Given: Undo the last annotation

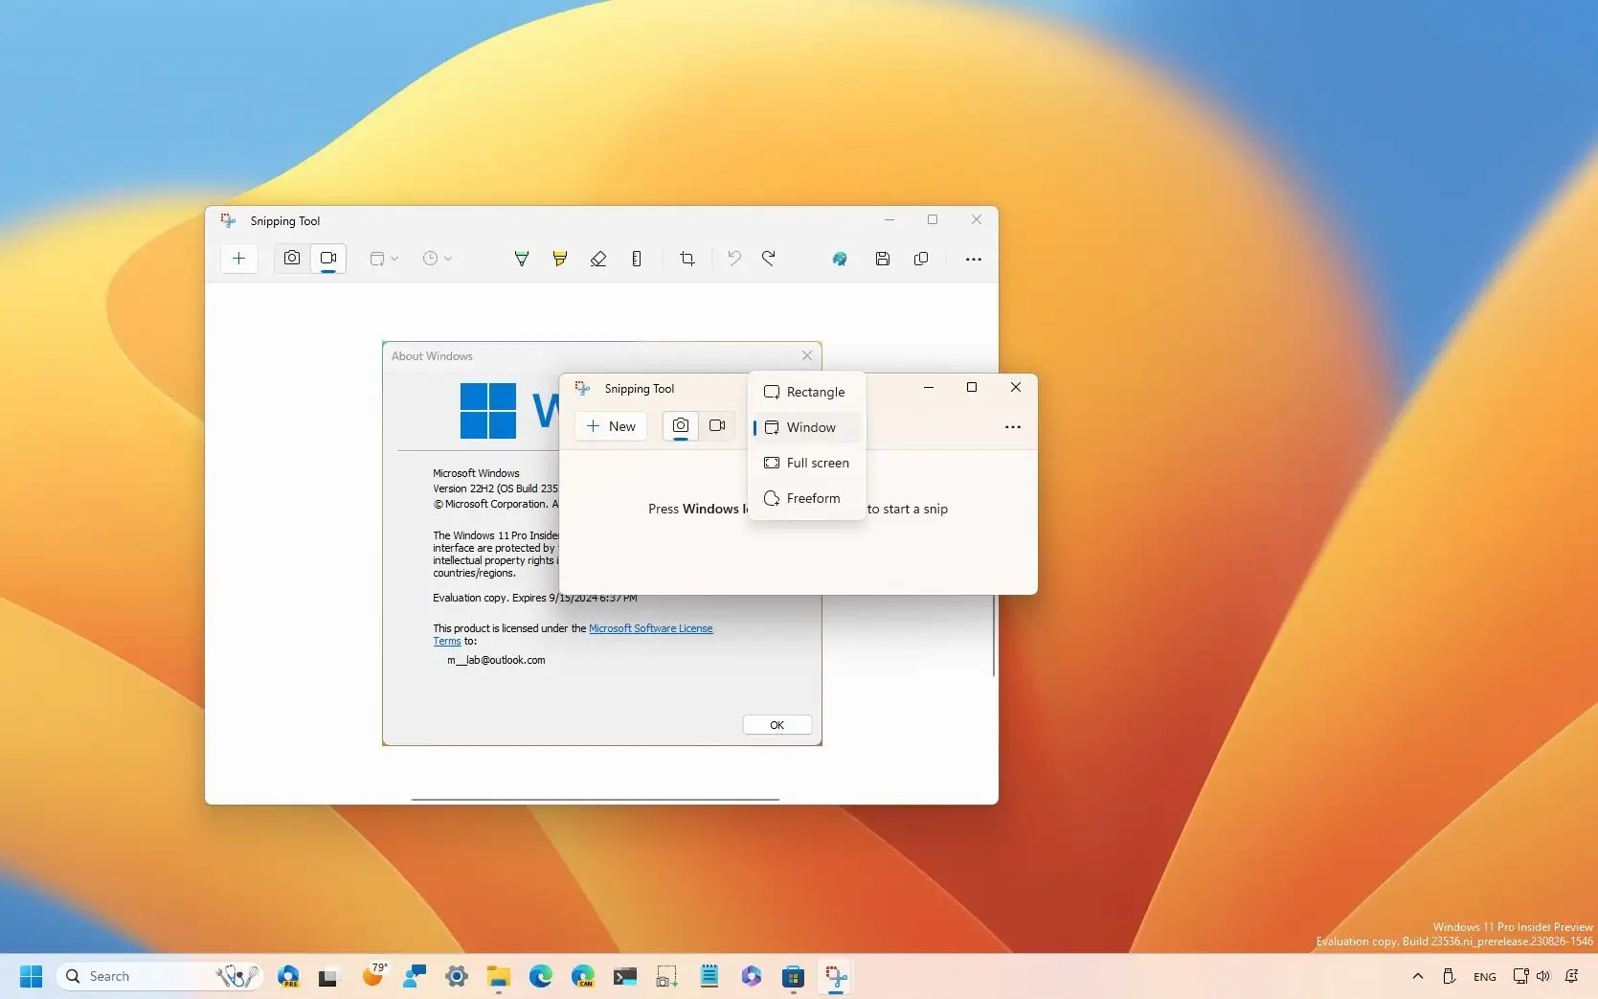Looking at the screenshot, I should click(x=734, y=259).
